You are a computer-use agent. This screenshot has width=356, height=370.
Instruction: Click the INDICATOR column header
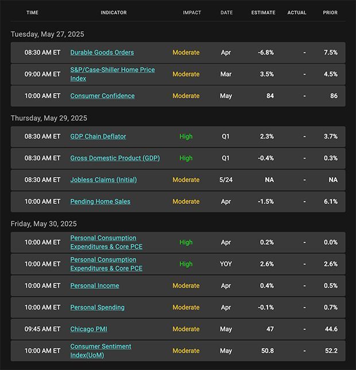114,13
